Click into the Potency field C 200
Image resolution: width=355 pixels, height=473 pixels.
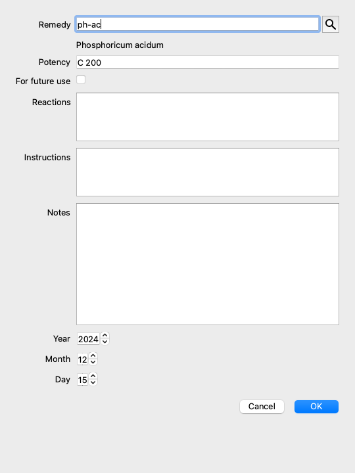click(208, 62)
